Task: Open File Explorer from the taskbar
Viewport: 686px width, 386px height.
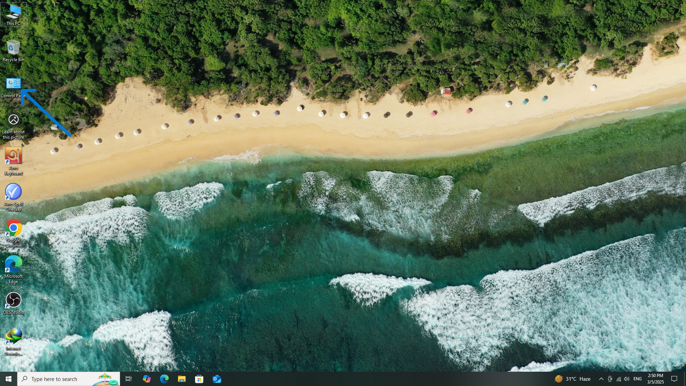Action: [182, 379]
